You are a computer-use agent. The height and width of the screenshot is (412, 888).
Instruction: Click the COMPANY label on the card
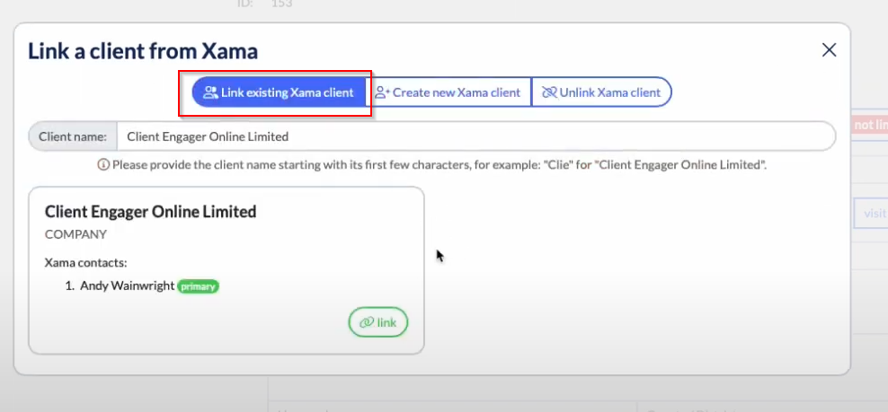75,234
